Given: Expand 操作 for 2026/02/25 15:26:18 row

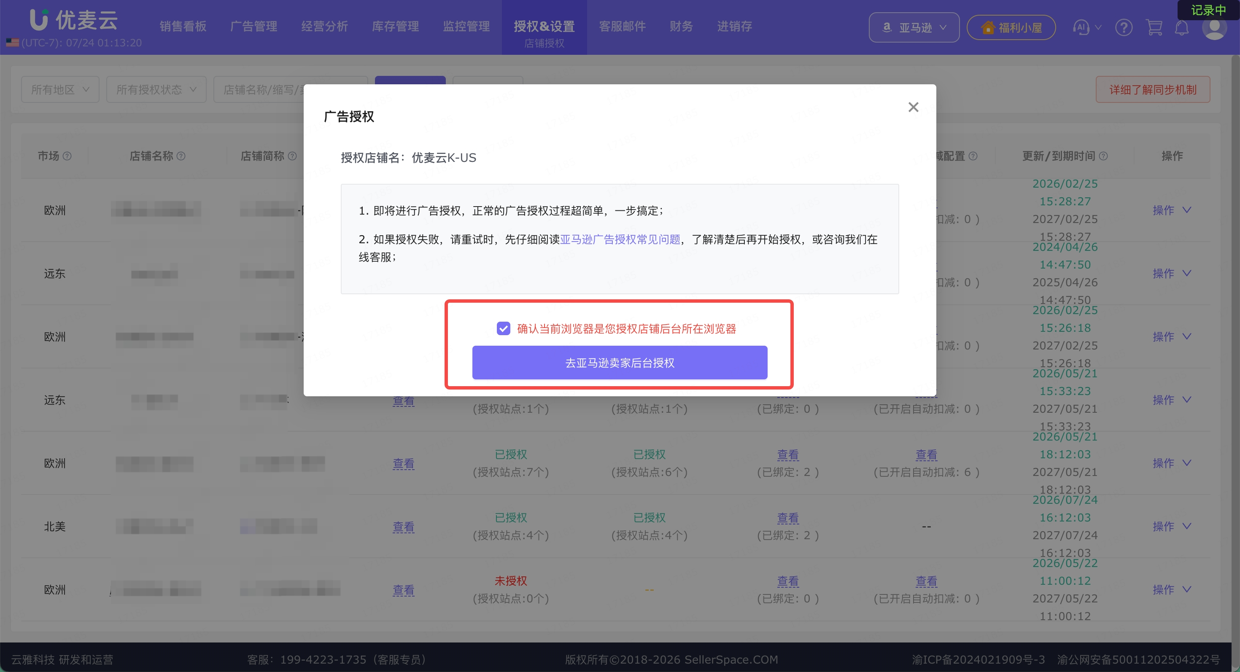Looking at the screenshot, I should [1172, 337].
